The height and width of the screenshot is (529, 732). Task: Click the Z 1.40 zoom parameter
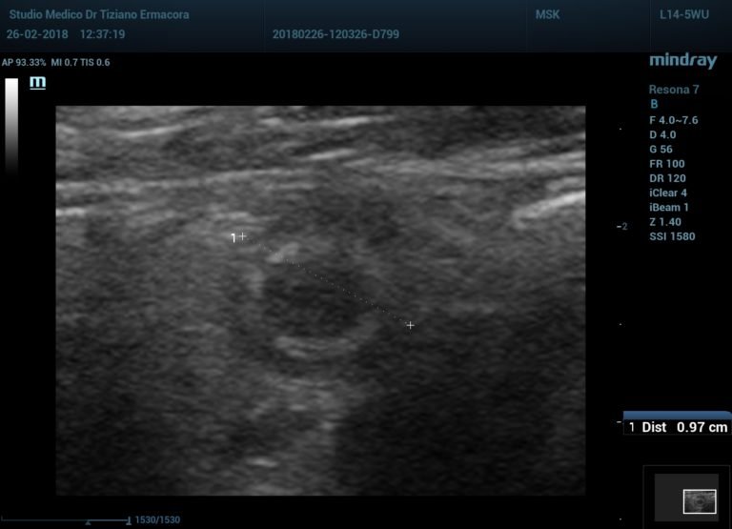(665, 221)
